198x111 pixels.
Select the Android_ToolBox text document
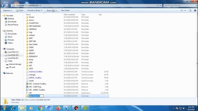click(36, 72)
